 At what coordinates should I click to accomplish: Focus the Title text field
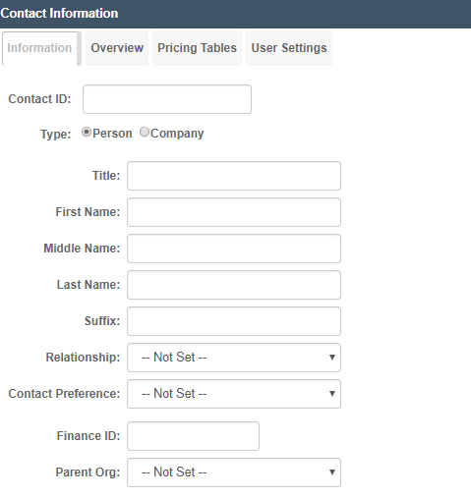click(x=234, y=176)
